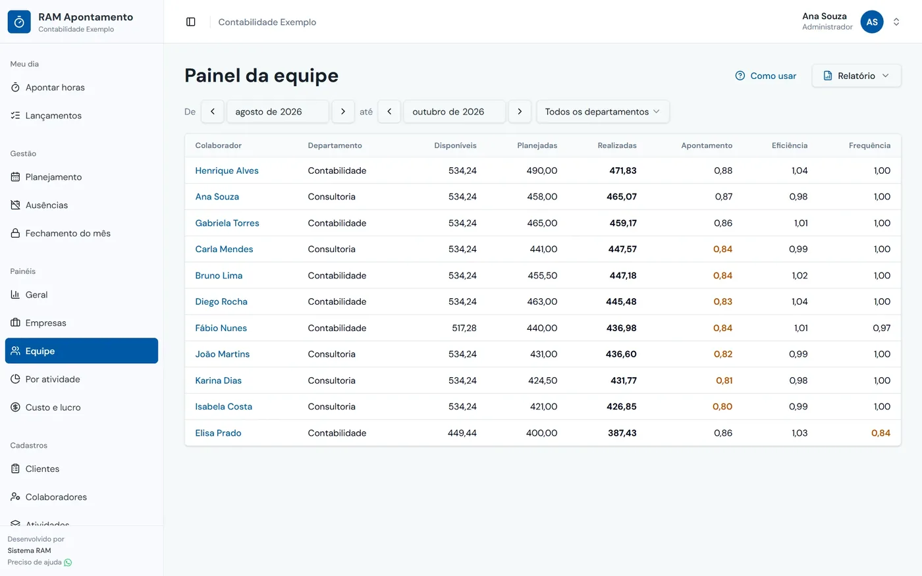Open Elisa Prado collaborator link
Viewport: 922px width, 576px height.
click(218, 433)
